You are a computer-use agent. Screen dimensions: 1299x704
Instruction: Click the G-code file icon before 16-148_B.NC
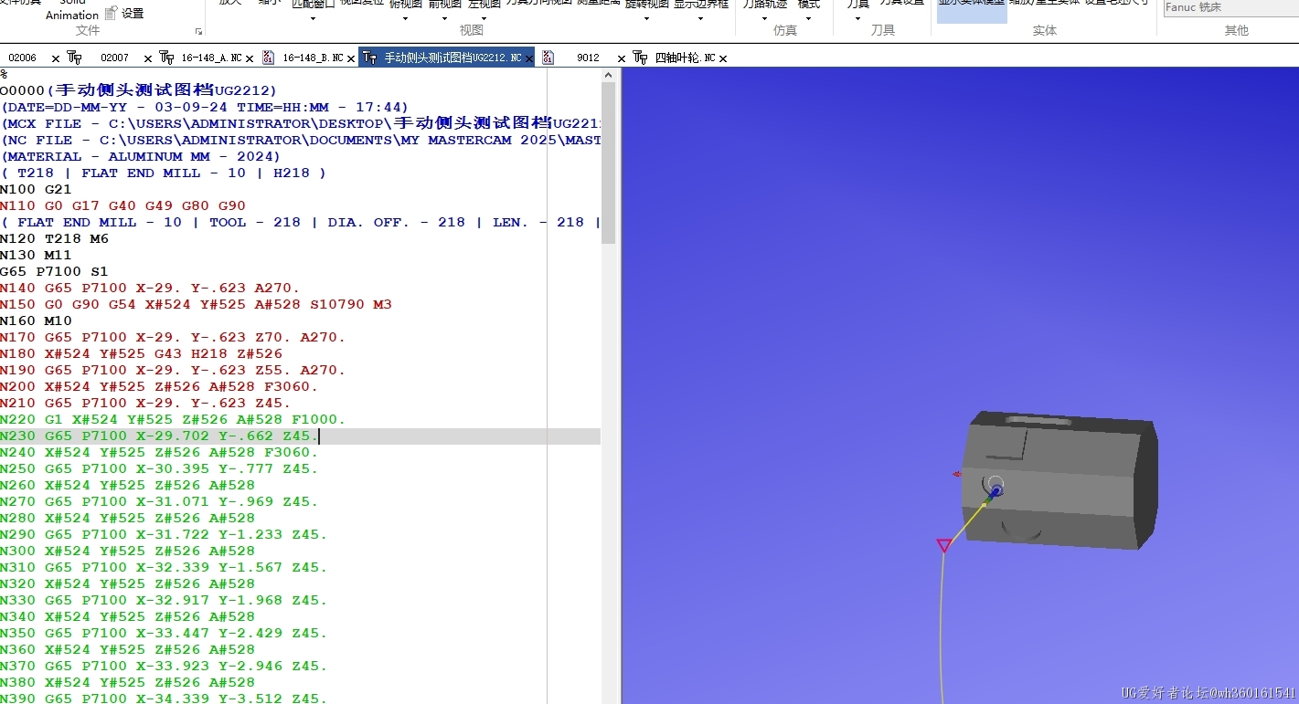(x=269, y=58)
